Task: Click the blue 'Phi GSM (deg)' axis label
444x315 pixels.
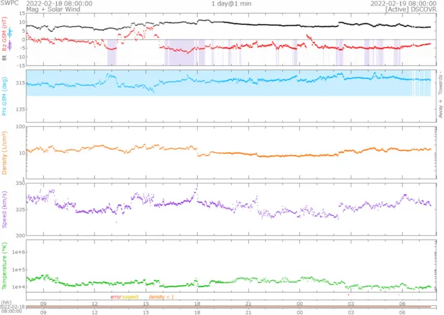Action: click(x=4, y=93)
